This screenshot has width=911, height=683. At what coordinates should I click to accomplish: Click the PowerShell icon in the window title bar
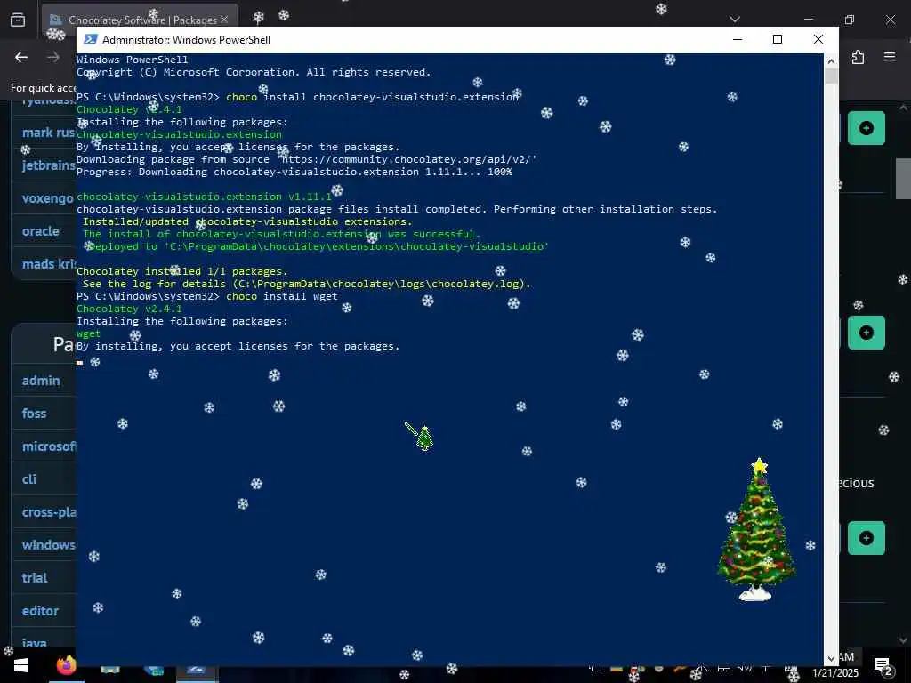click(90, 39)
